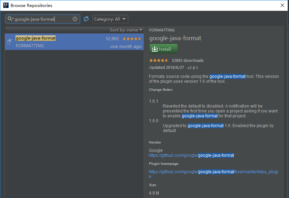Open search history via magnifier icon
Screen dimensions: 289x198
(x=10, y=19)
